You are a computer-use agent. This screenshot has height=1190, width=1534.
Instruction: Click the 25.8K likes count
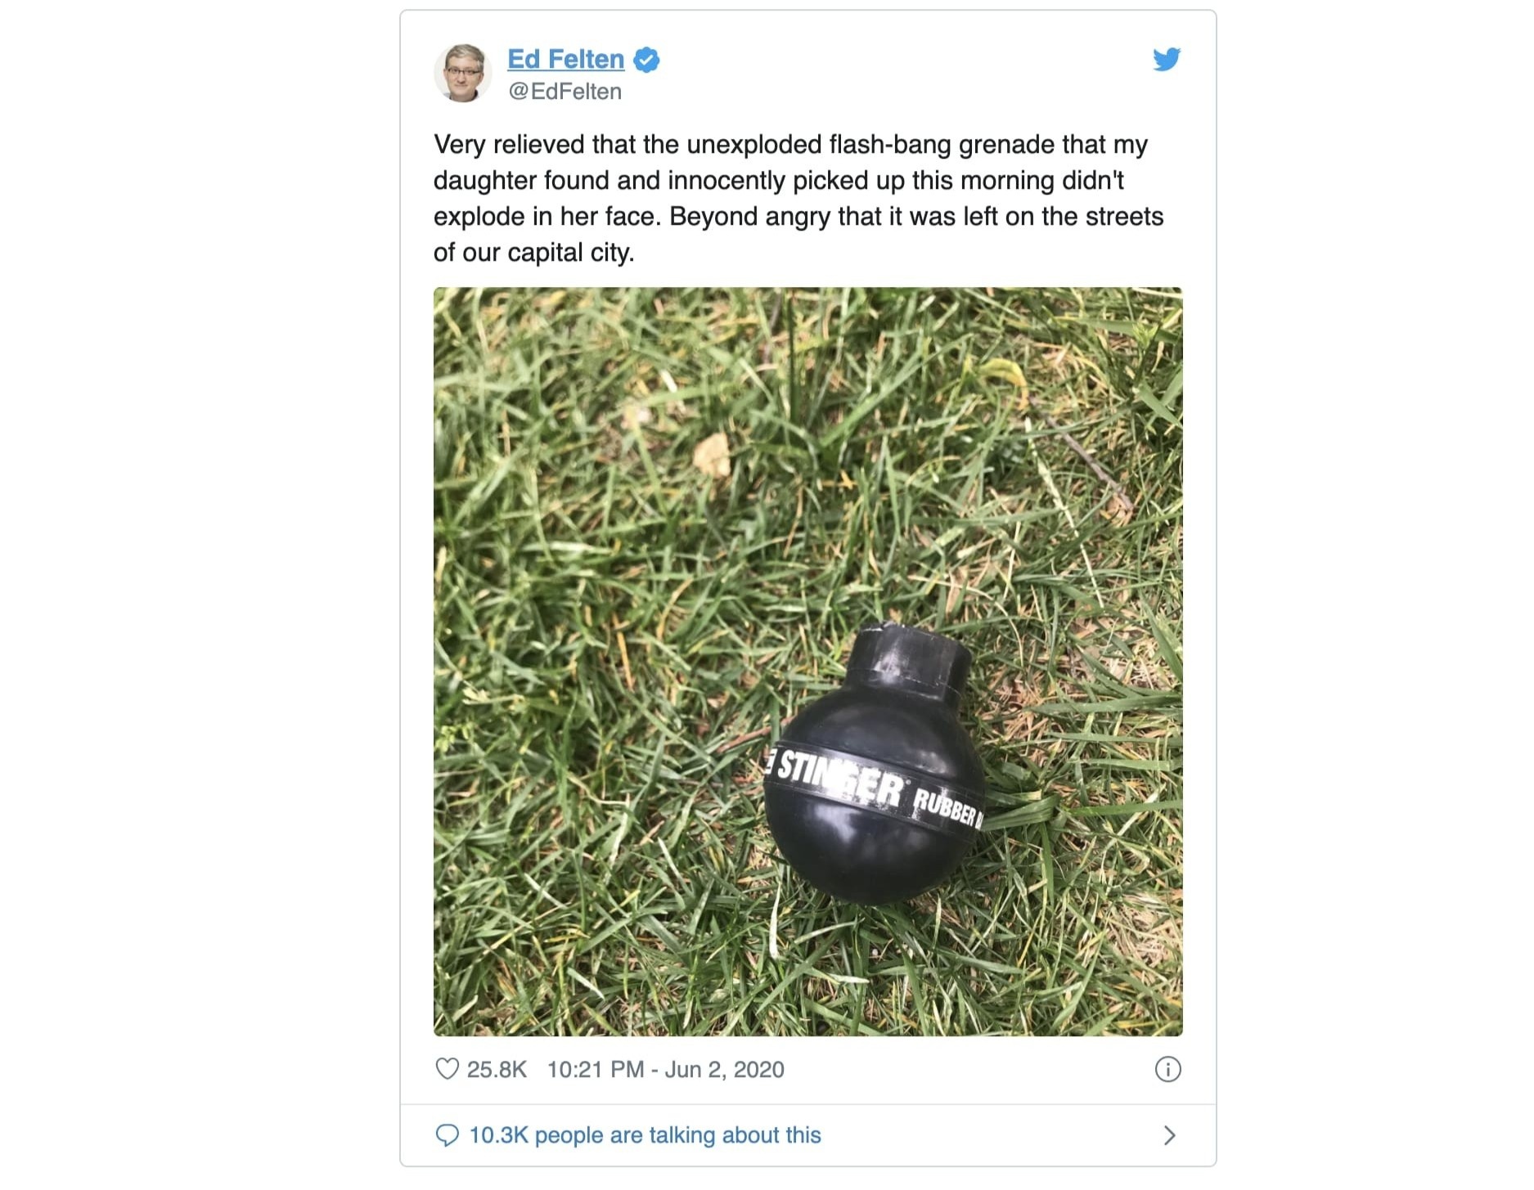click(497, 1070)
